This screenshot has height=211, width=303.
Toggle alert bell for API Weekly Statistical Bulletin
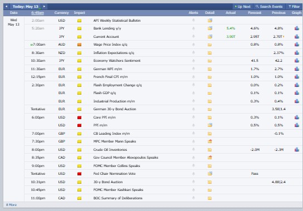tap(193, 20)
